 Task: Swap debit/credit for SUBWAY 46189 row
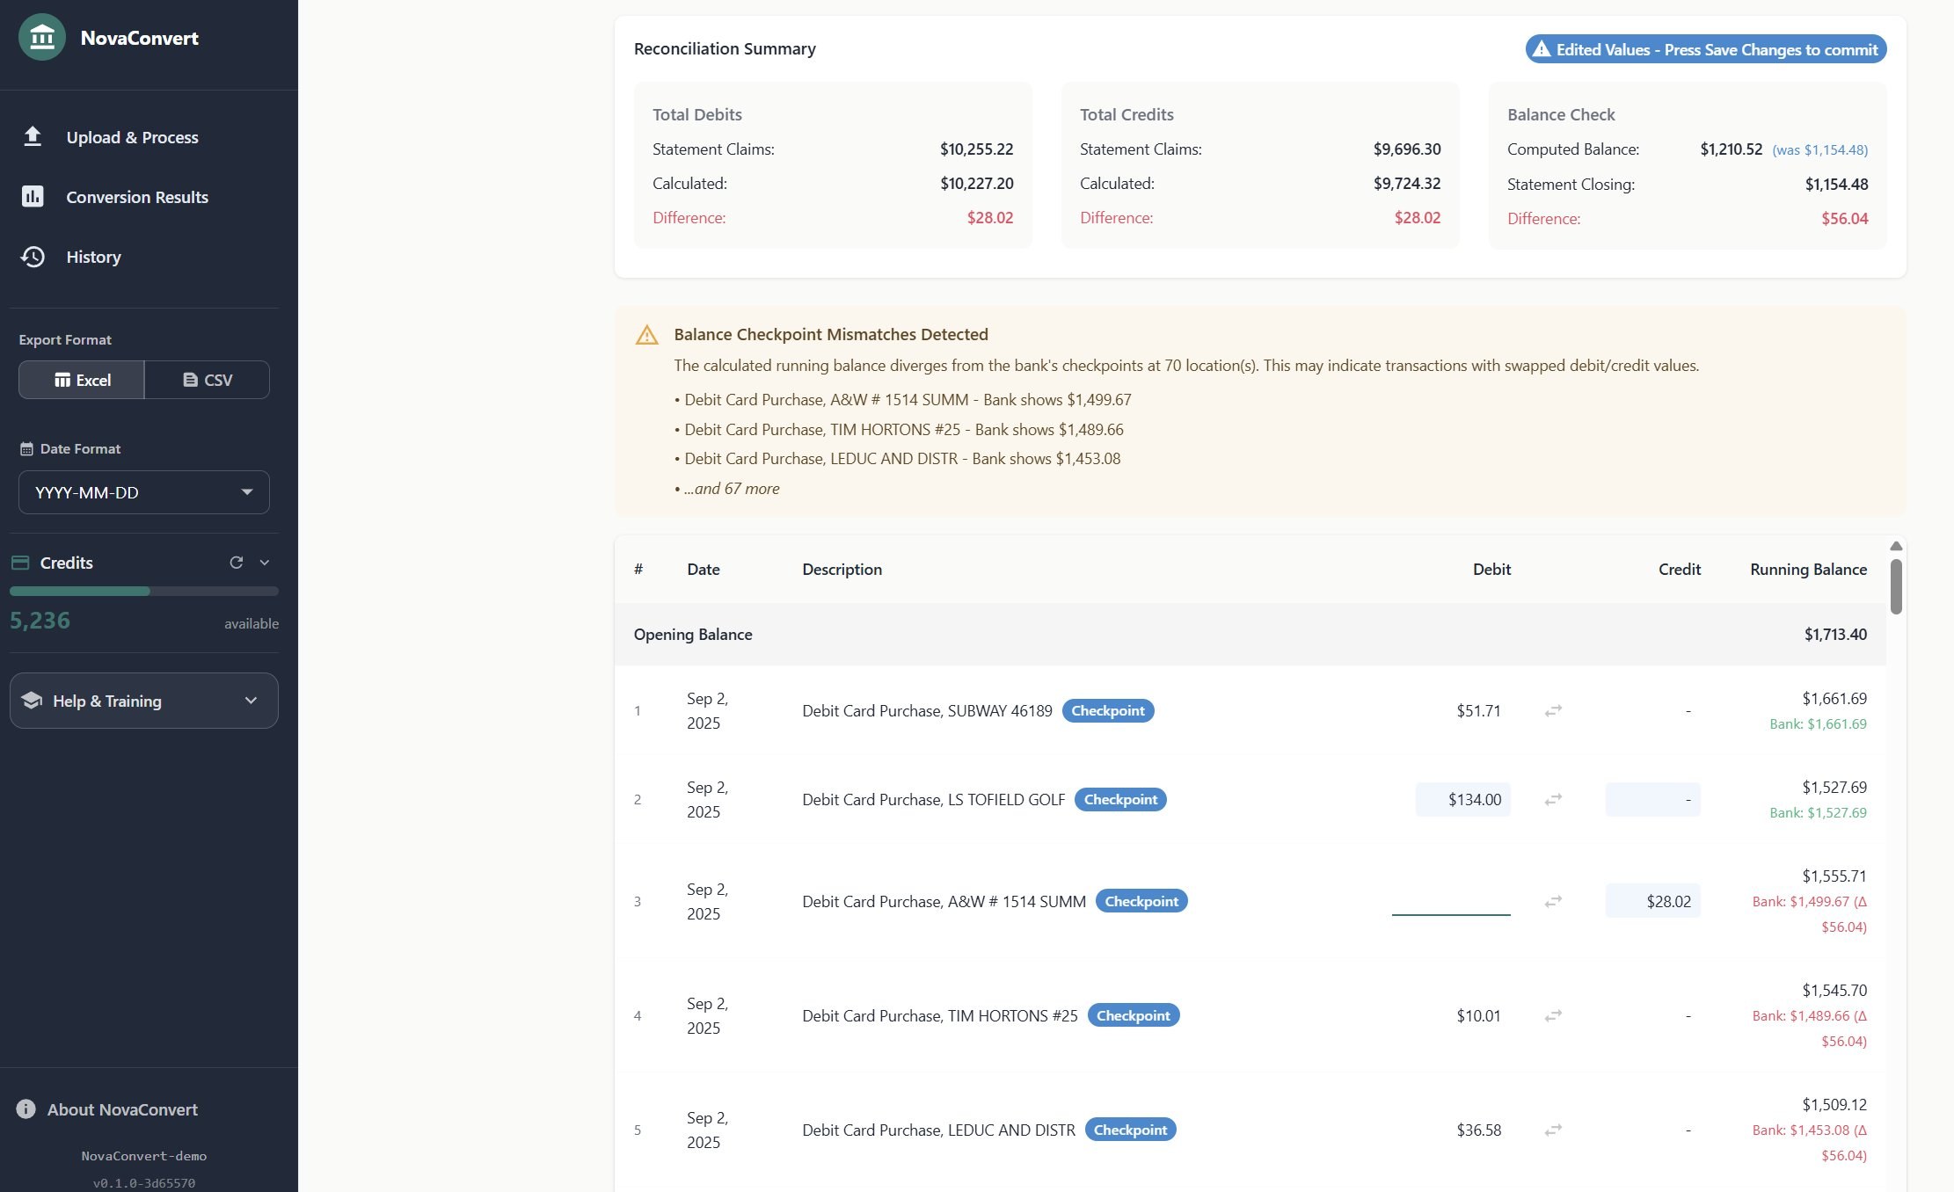coord(1553,710)
